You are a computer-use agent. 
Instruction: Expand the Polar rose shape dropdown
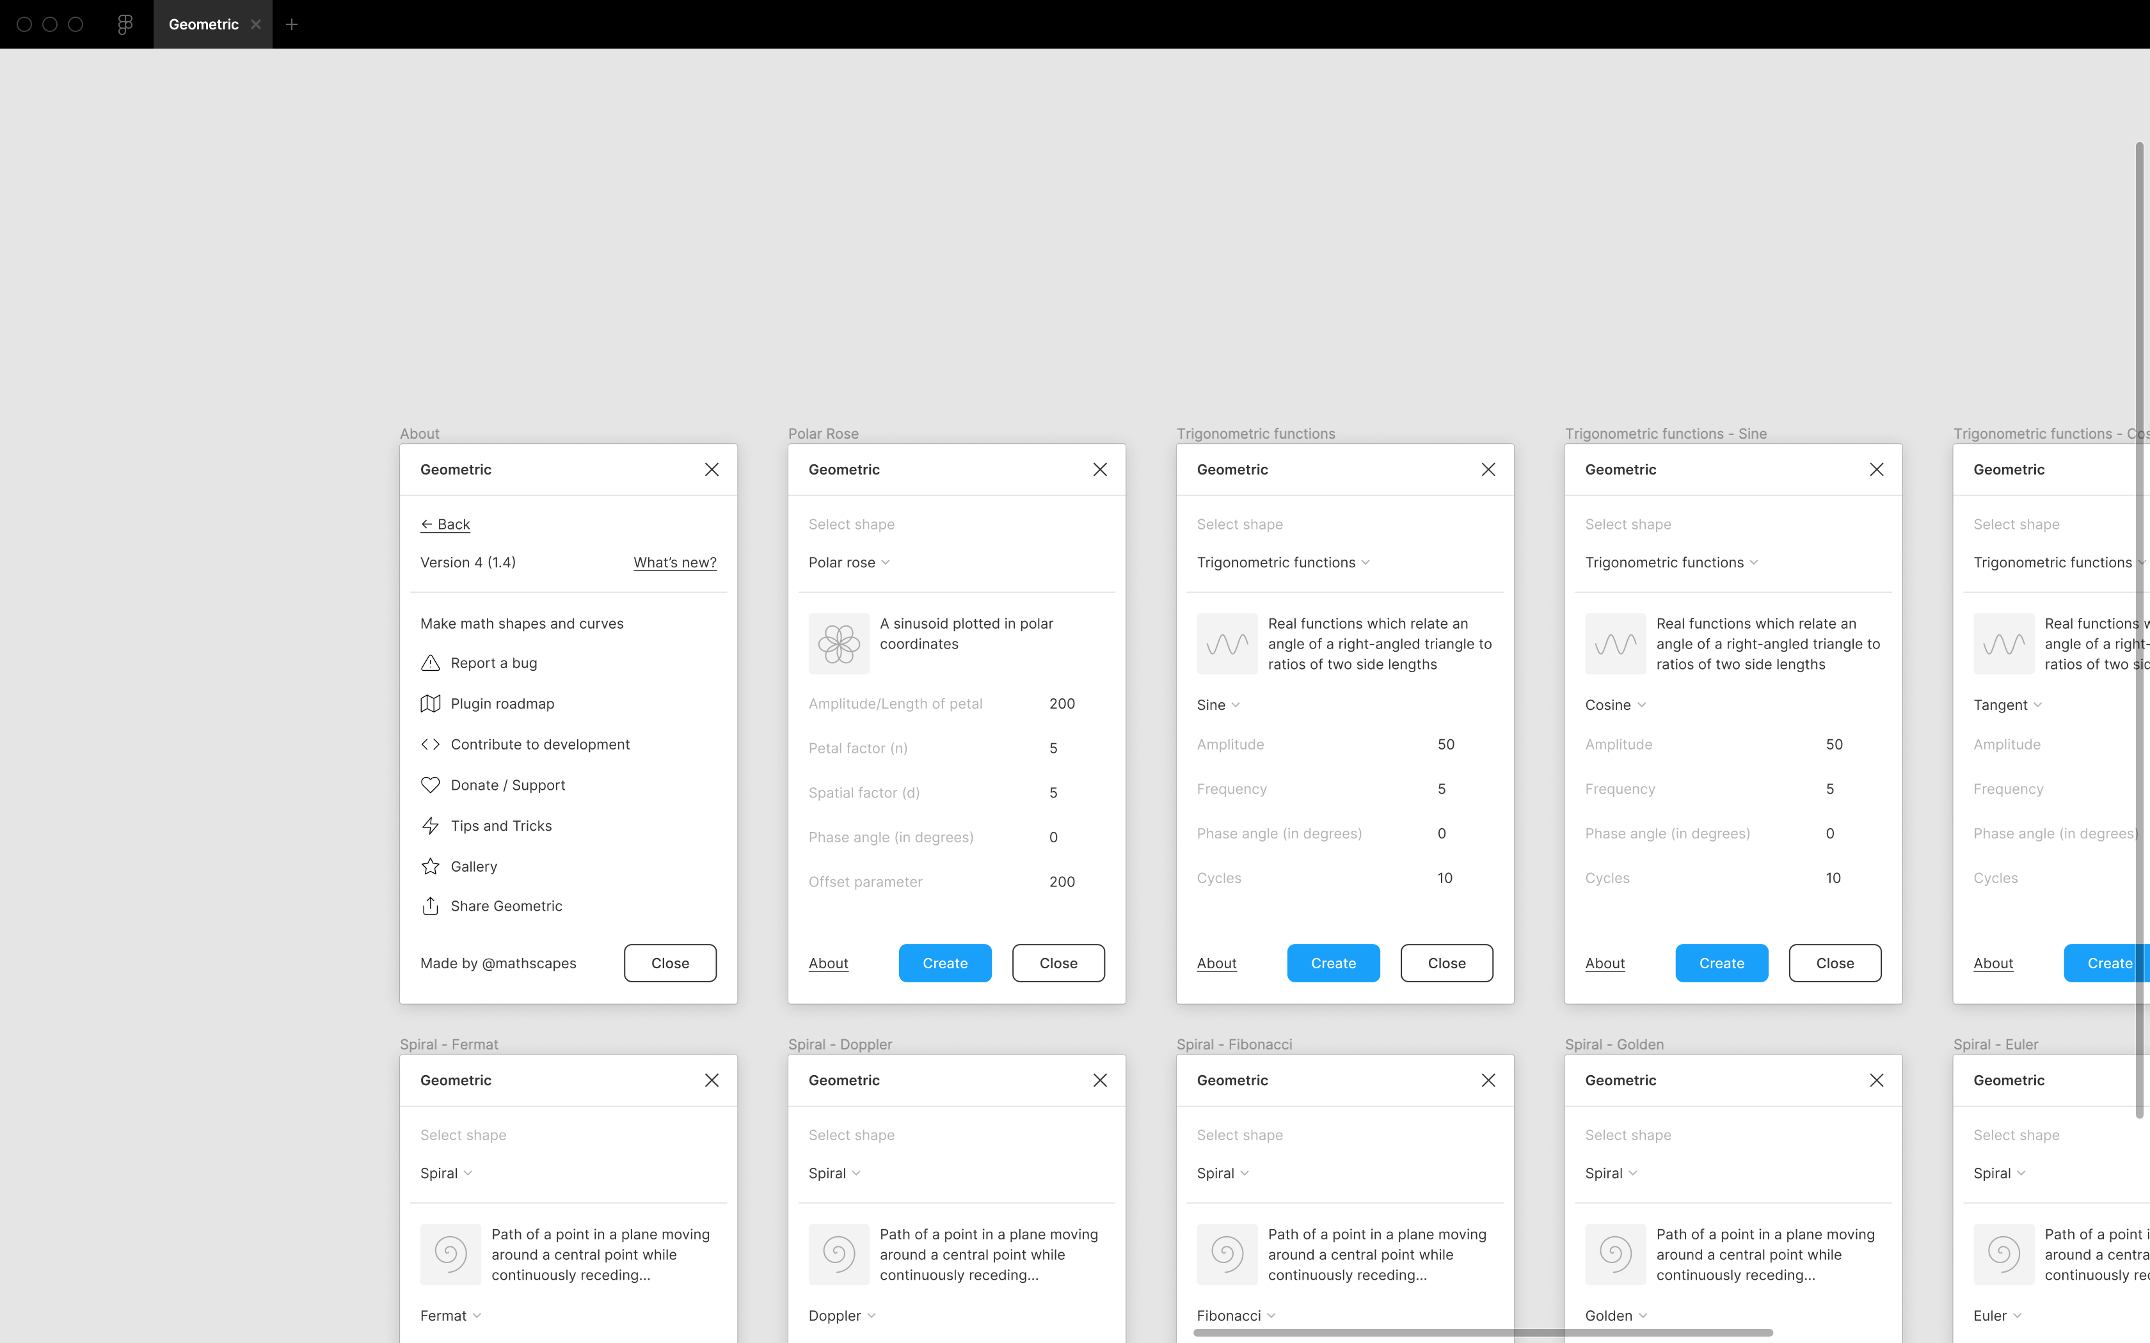[x=849, y=562]
